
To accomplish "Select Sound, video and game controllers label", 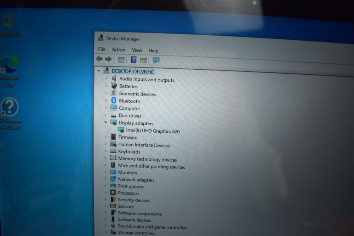I will click(x=153, y=227).
